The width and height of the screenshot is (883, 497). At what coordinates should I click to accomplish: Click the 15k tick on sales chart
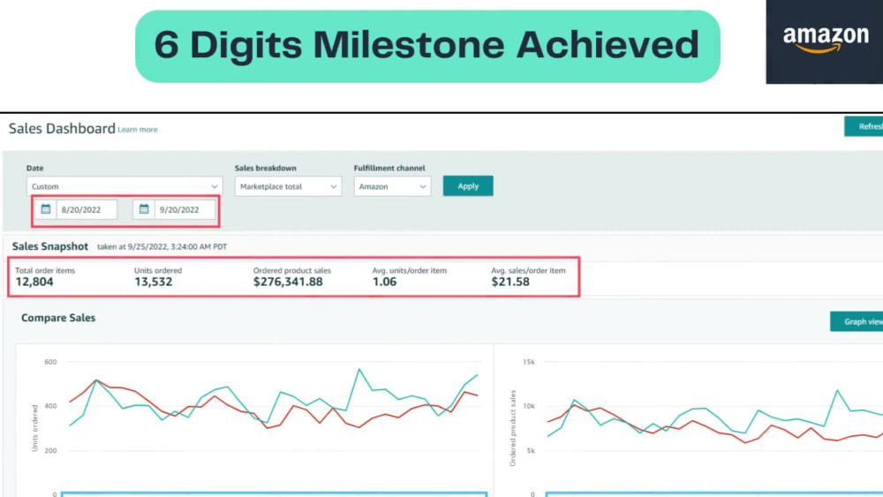[x=529, y=362]
